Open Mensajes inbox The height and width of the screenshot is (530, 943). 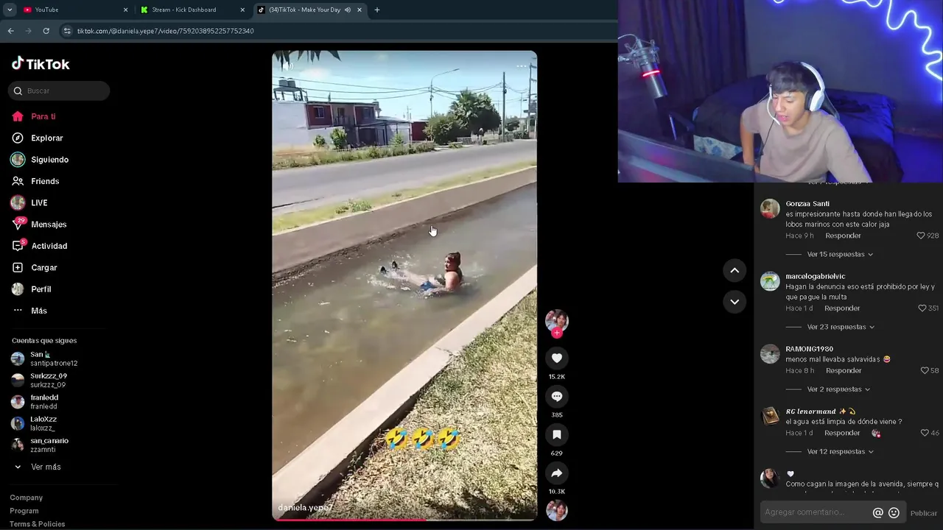[x=39, y=225]
